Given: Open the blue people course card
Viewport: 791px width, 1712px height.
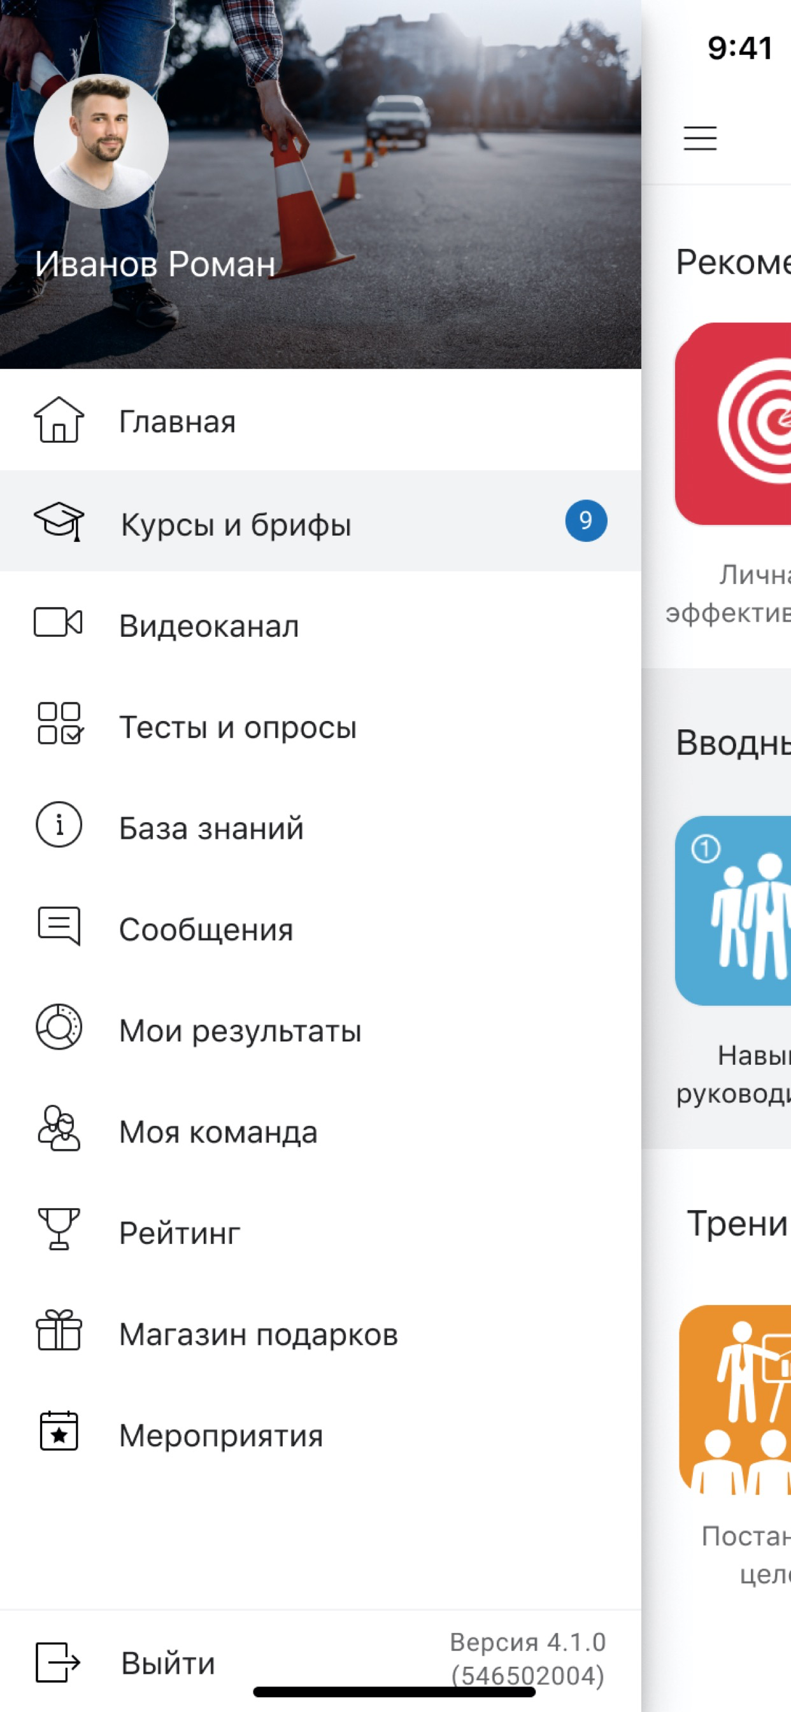Looking at the screenshot, I should click(x=732, y=911).
